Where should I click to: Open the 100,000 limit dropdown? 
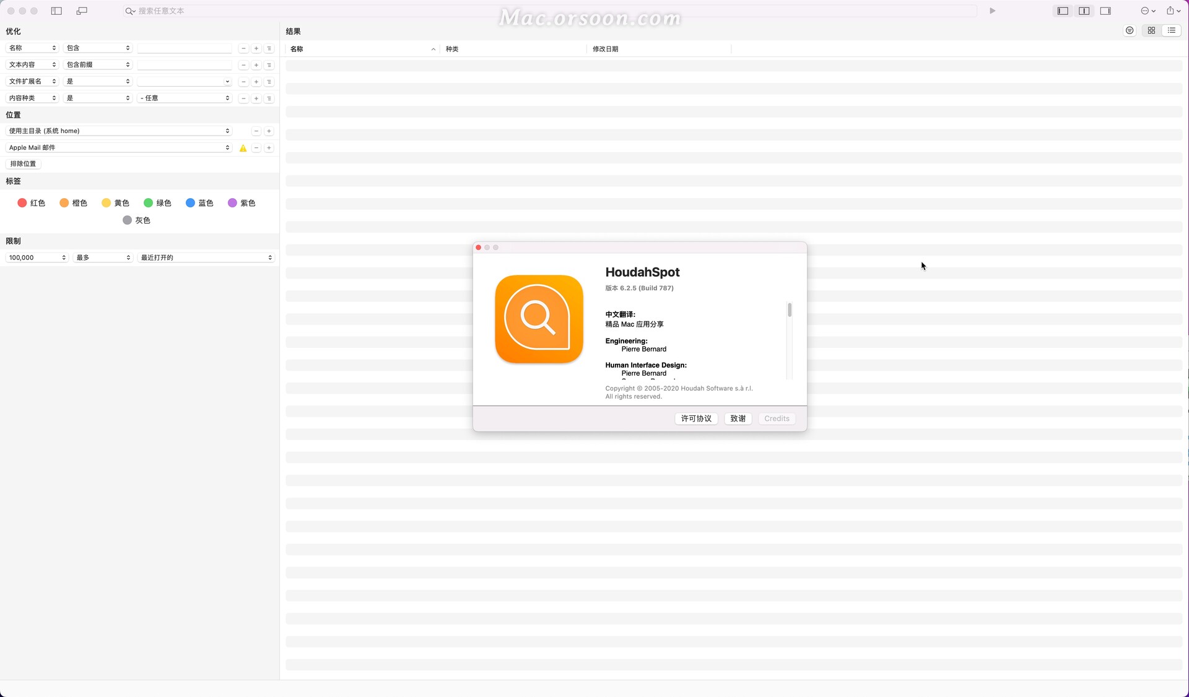[x=37, y=258]
